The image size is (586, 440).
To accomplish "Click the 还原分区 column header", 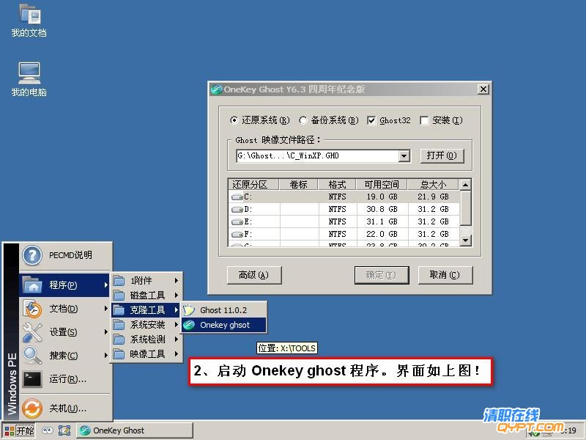I will 253,185.
